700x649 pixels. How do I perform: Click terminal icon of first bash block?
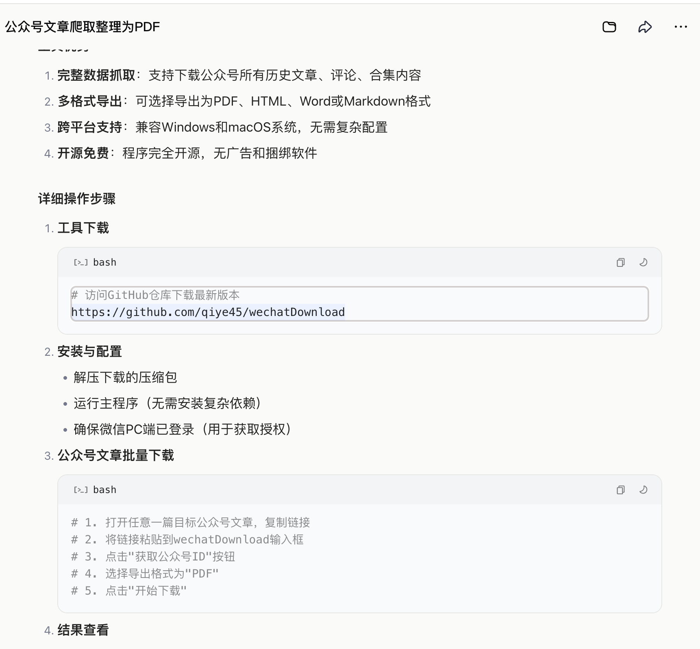(x=80, y=262)
